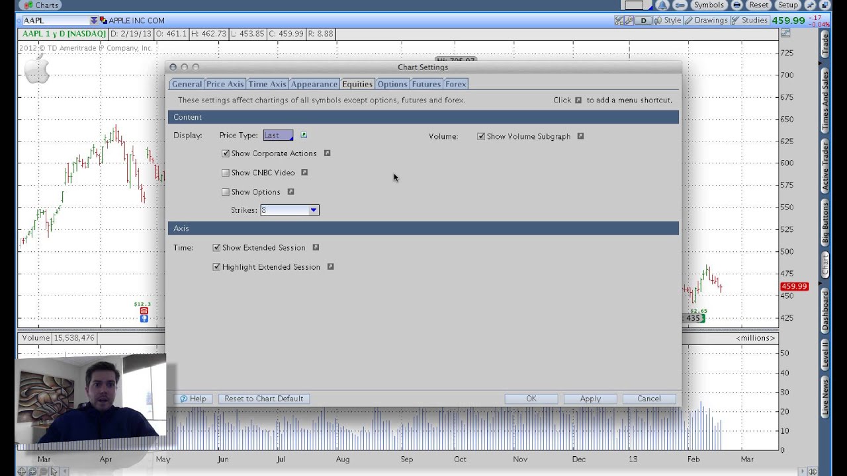Open the Dashboard sidebar tab
This screenshot has height=476, width=847.
point(825,311)
